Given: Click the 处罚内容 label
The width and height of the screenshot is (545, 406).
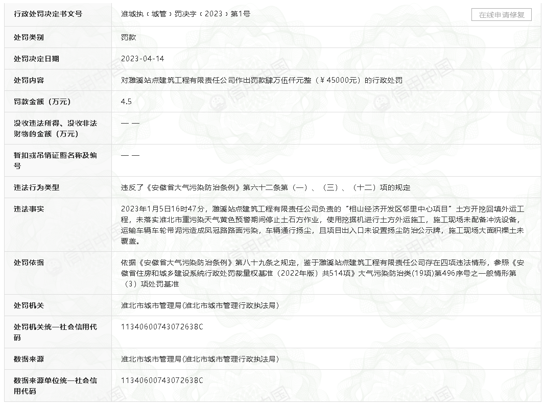Looking at the screenshot, I should pyautogui.click(x=29, y=80).
